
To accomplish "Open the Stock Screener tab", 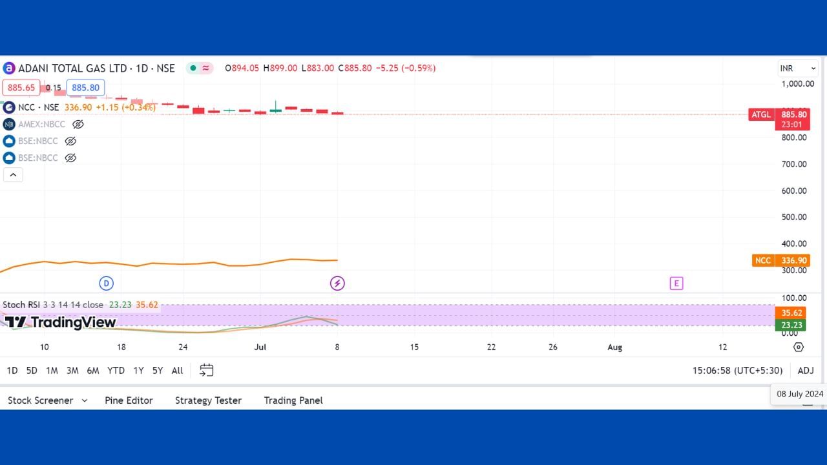I will tap(40, 400).
